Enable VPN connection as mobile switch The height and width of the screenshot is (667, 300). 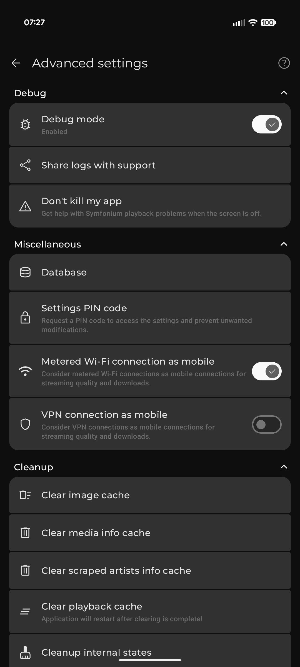coord(266,425)
